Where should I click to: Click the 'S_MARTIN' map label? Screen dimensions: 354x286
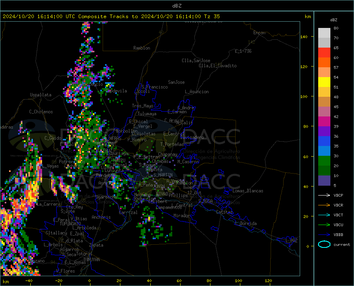click(163, 175)
